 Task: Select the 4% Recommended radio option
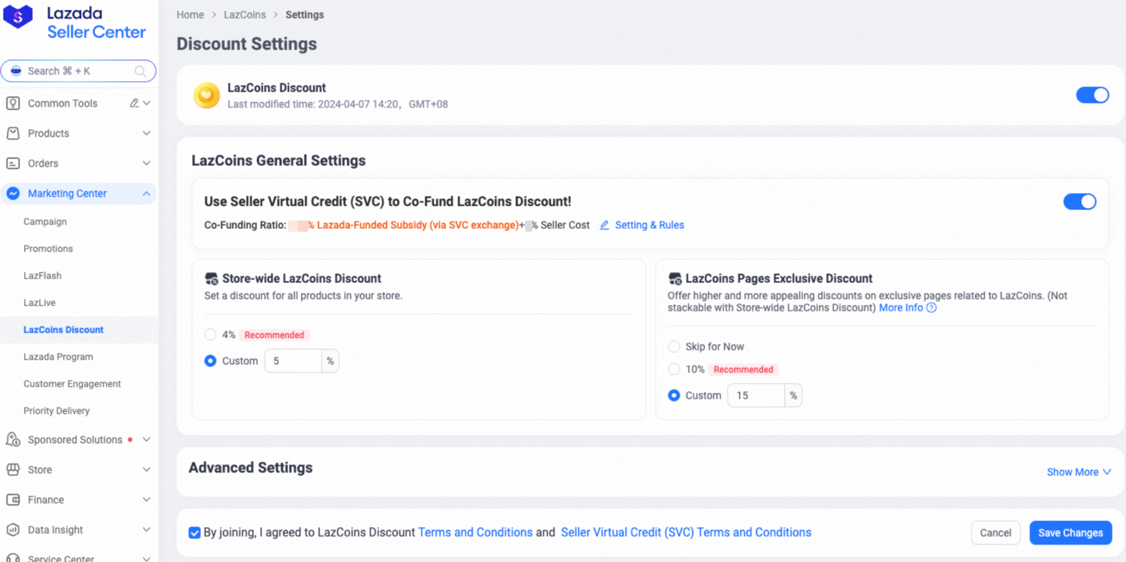(210, 334)
